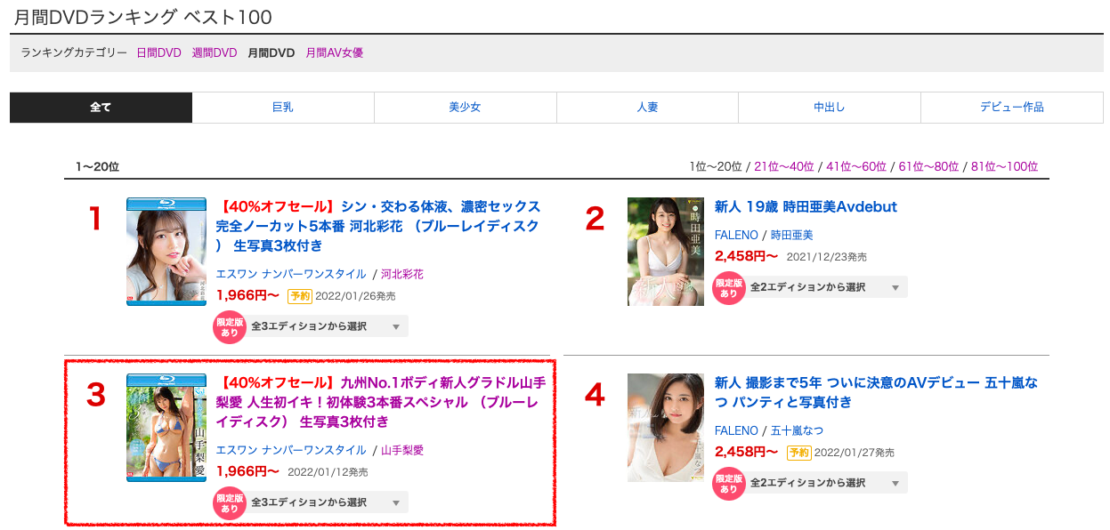This screenshot has width=1110, height=530.
Task: Jump to ranks 81位〜100位
Action: point(1004,167)
